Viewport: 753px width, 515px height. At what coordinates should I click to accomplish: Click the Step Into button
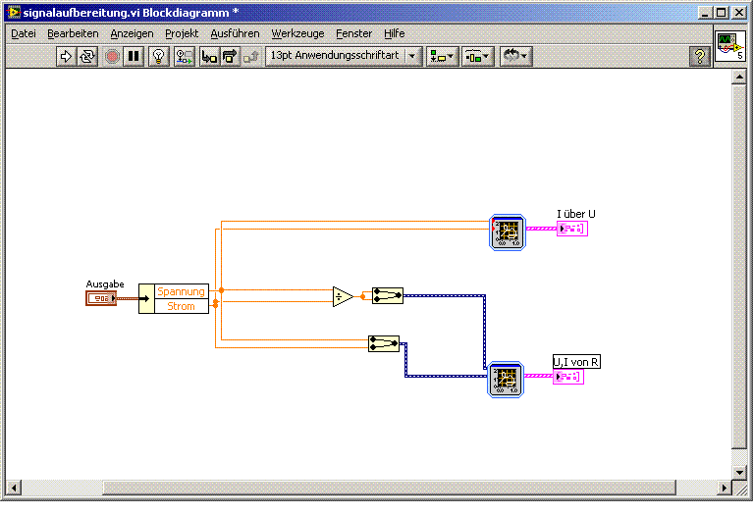pos(209,57)
